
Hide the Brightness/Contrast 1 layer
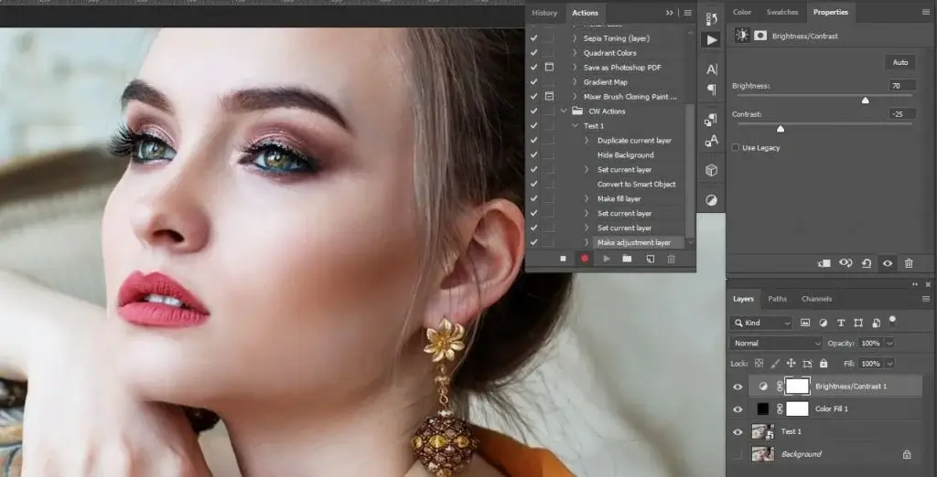click(738, 387)
